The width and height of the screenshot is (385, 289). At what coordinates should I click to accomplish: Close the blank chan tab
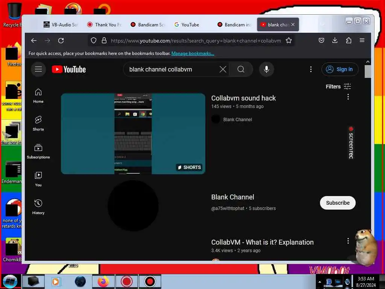click(x=293, y=24)
